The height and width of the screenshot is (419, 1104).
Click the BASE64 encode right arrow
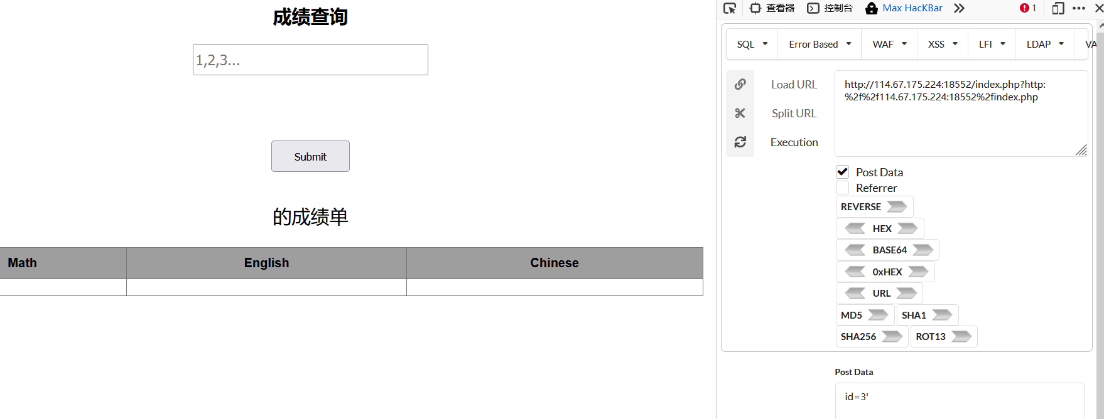pyautogui.click(x=923, y=250)
